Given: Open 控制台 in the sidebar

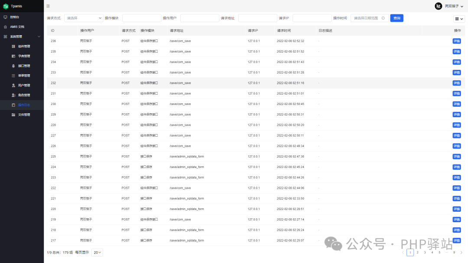Looking at the screenshot, I should point(15,17).
